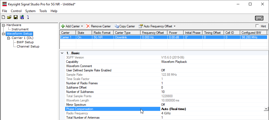269x120 pixels.
Task: Select Instrument in the tree
Action: coord(20,29)
